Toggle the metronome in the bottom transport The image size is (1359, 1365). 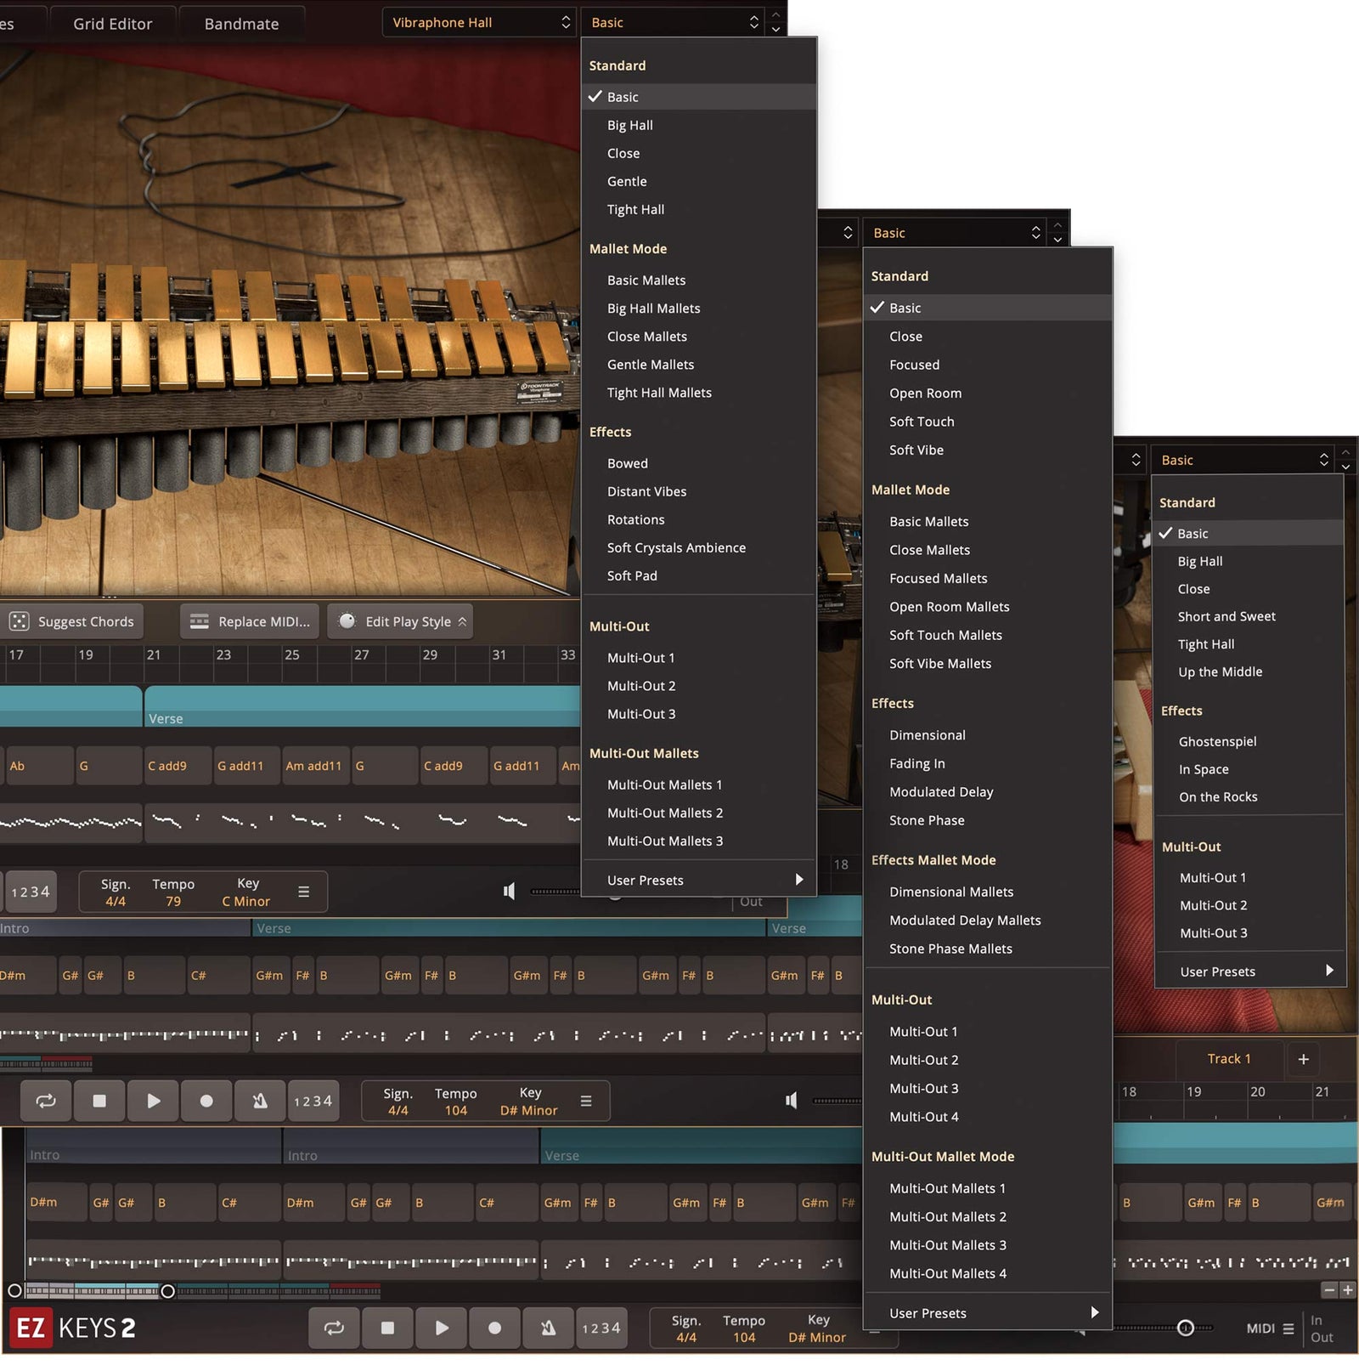click(548, 1328)
